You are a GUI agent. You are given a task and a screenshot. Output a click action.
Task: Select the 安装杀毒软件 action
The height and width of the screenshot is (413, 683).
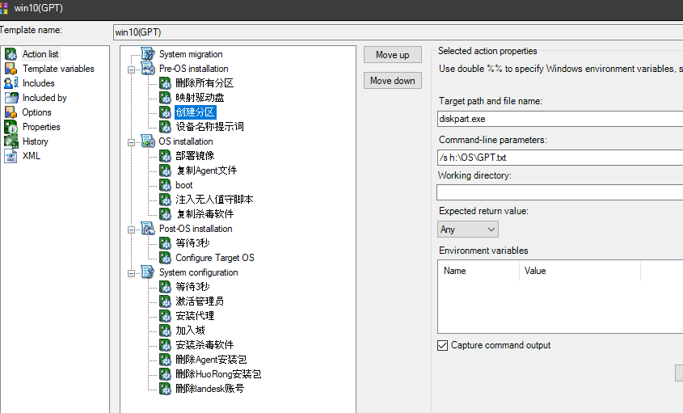(204, 345)
